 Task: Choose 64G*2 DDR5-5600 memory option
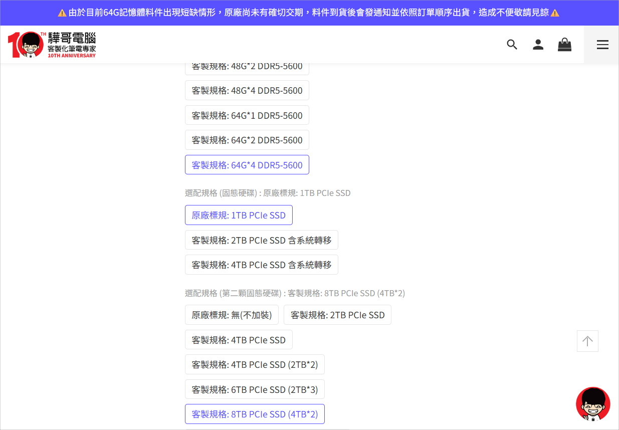[247, 140]
